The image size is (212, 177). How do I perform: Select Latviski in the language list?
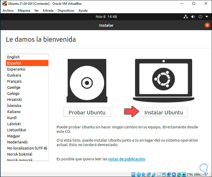[x=27, y=124]
